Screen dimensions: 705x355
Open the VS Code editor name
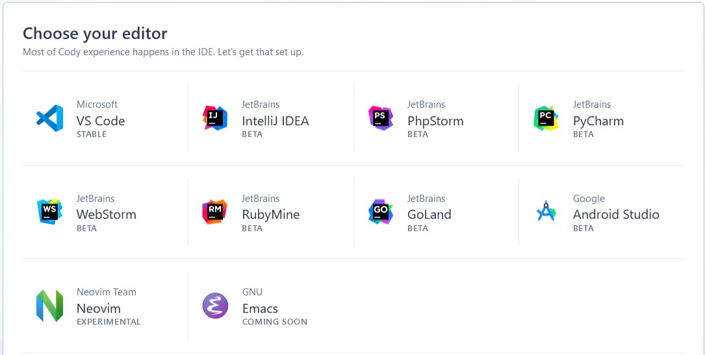pyautogui.click(x=101, y=121)
